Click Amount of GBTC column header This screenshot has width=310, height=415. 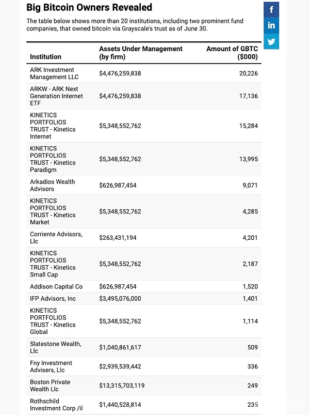[x=232, y=53]
